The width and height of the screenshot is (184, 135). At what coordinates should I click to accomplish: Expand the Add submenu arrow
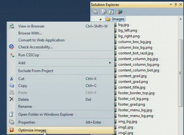coord(110,63)
